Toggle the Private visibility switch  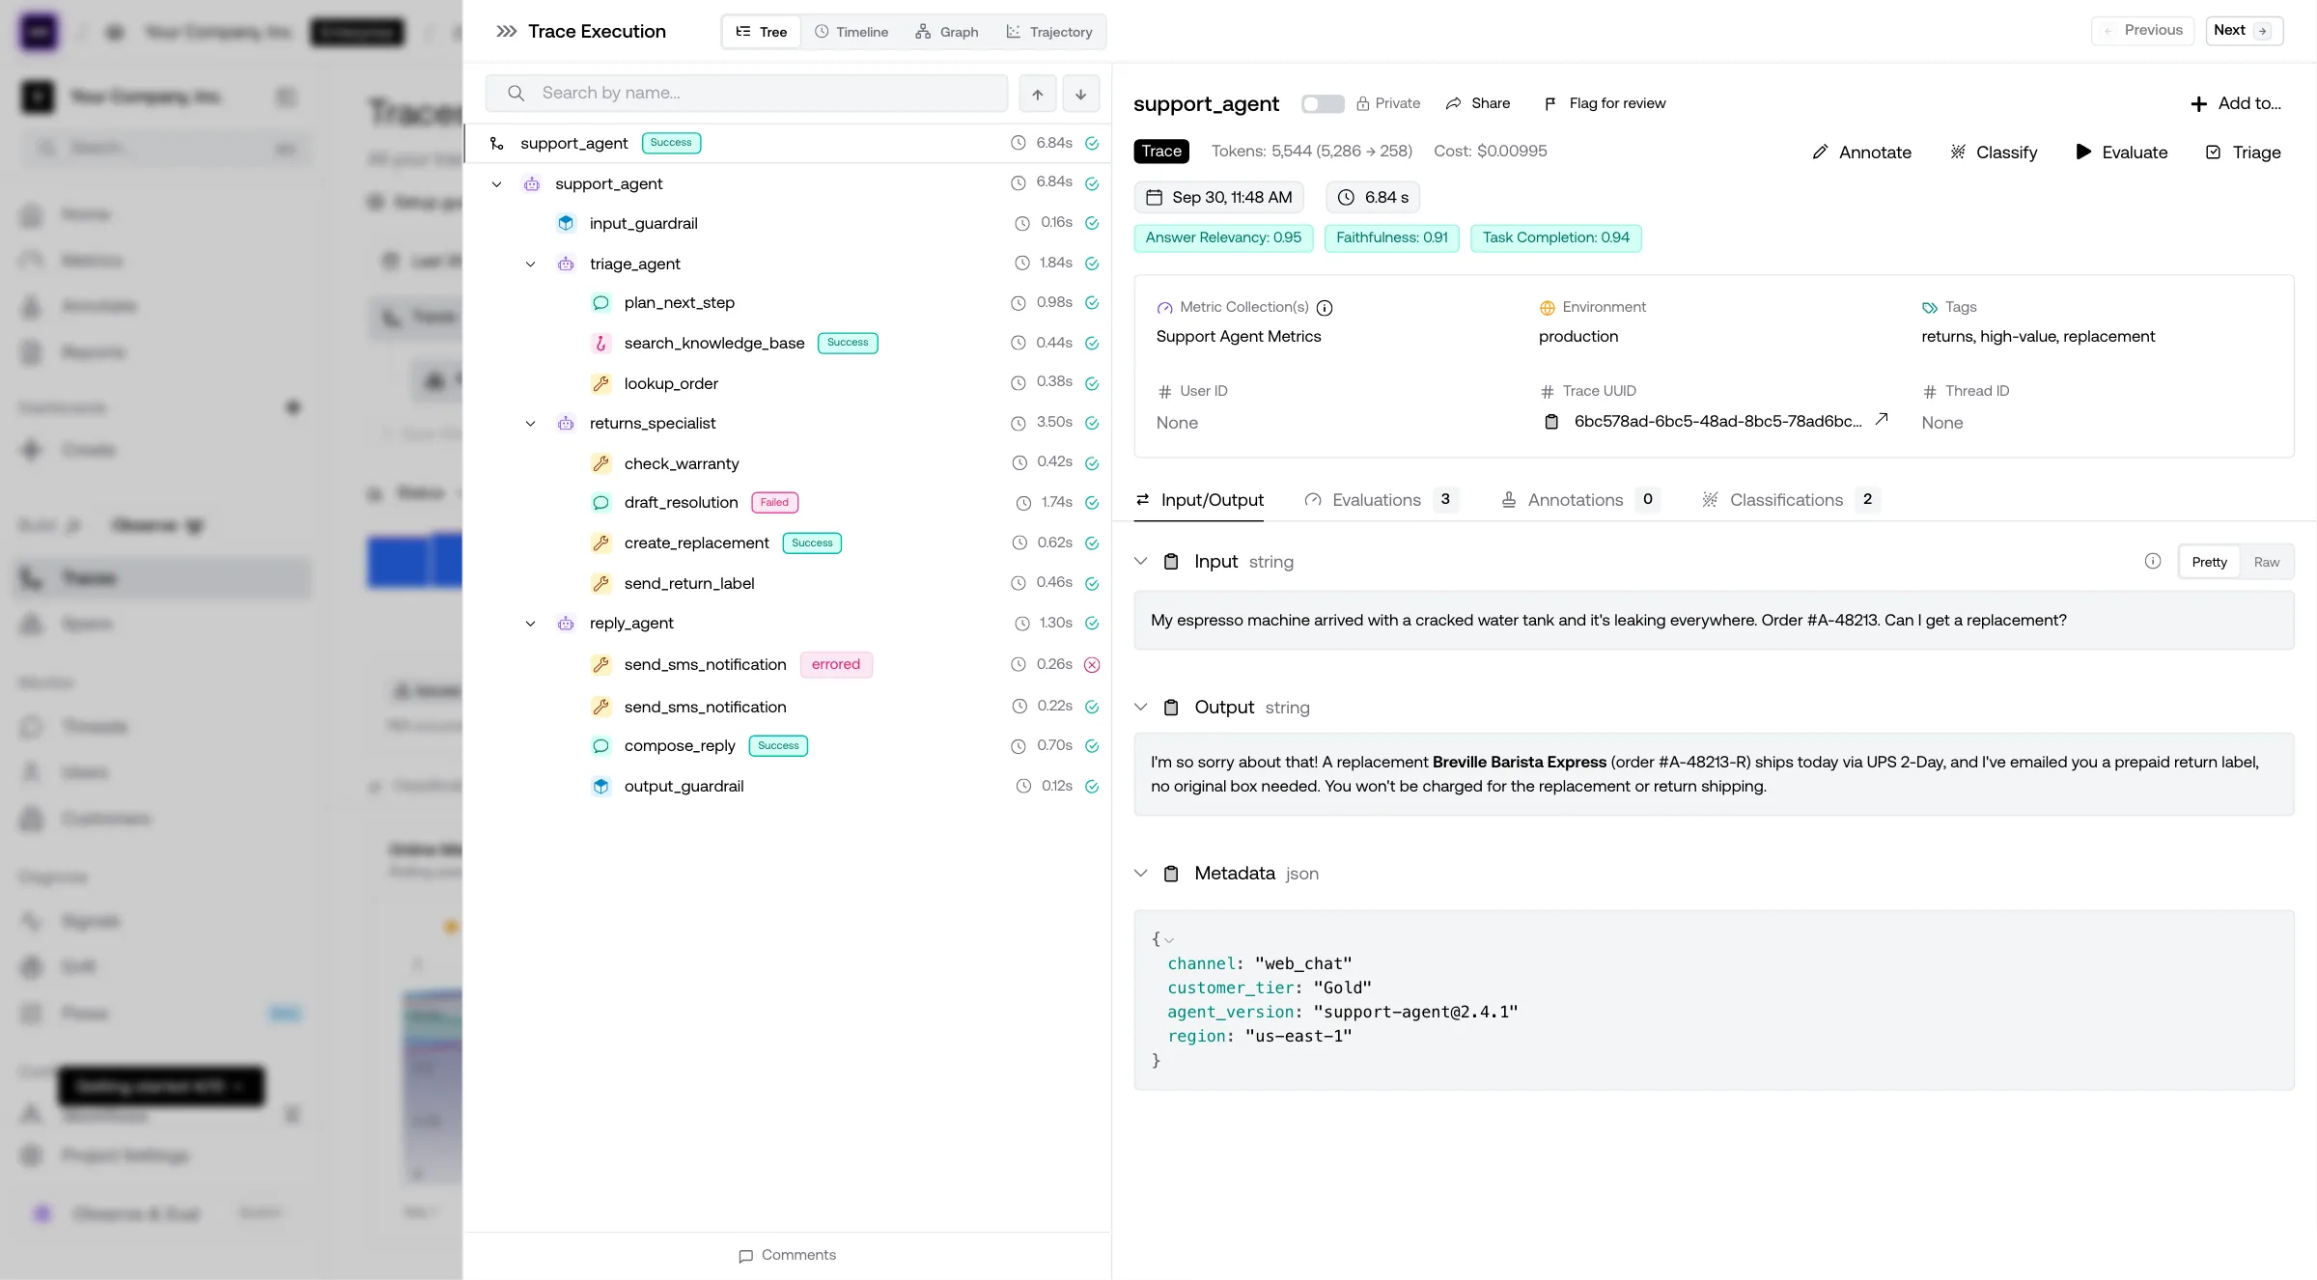pos(1323,103)
